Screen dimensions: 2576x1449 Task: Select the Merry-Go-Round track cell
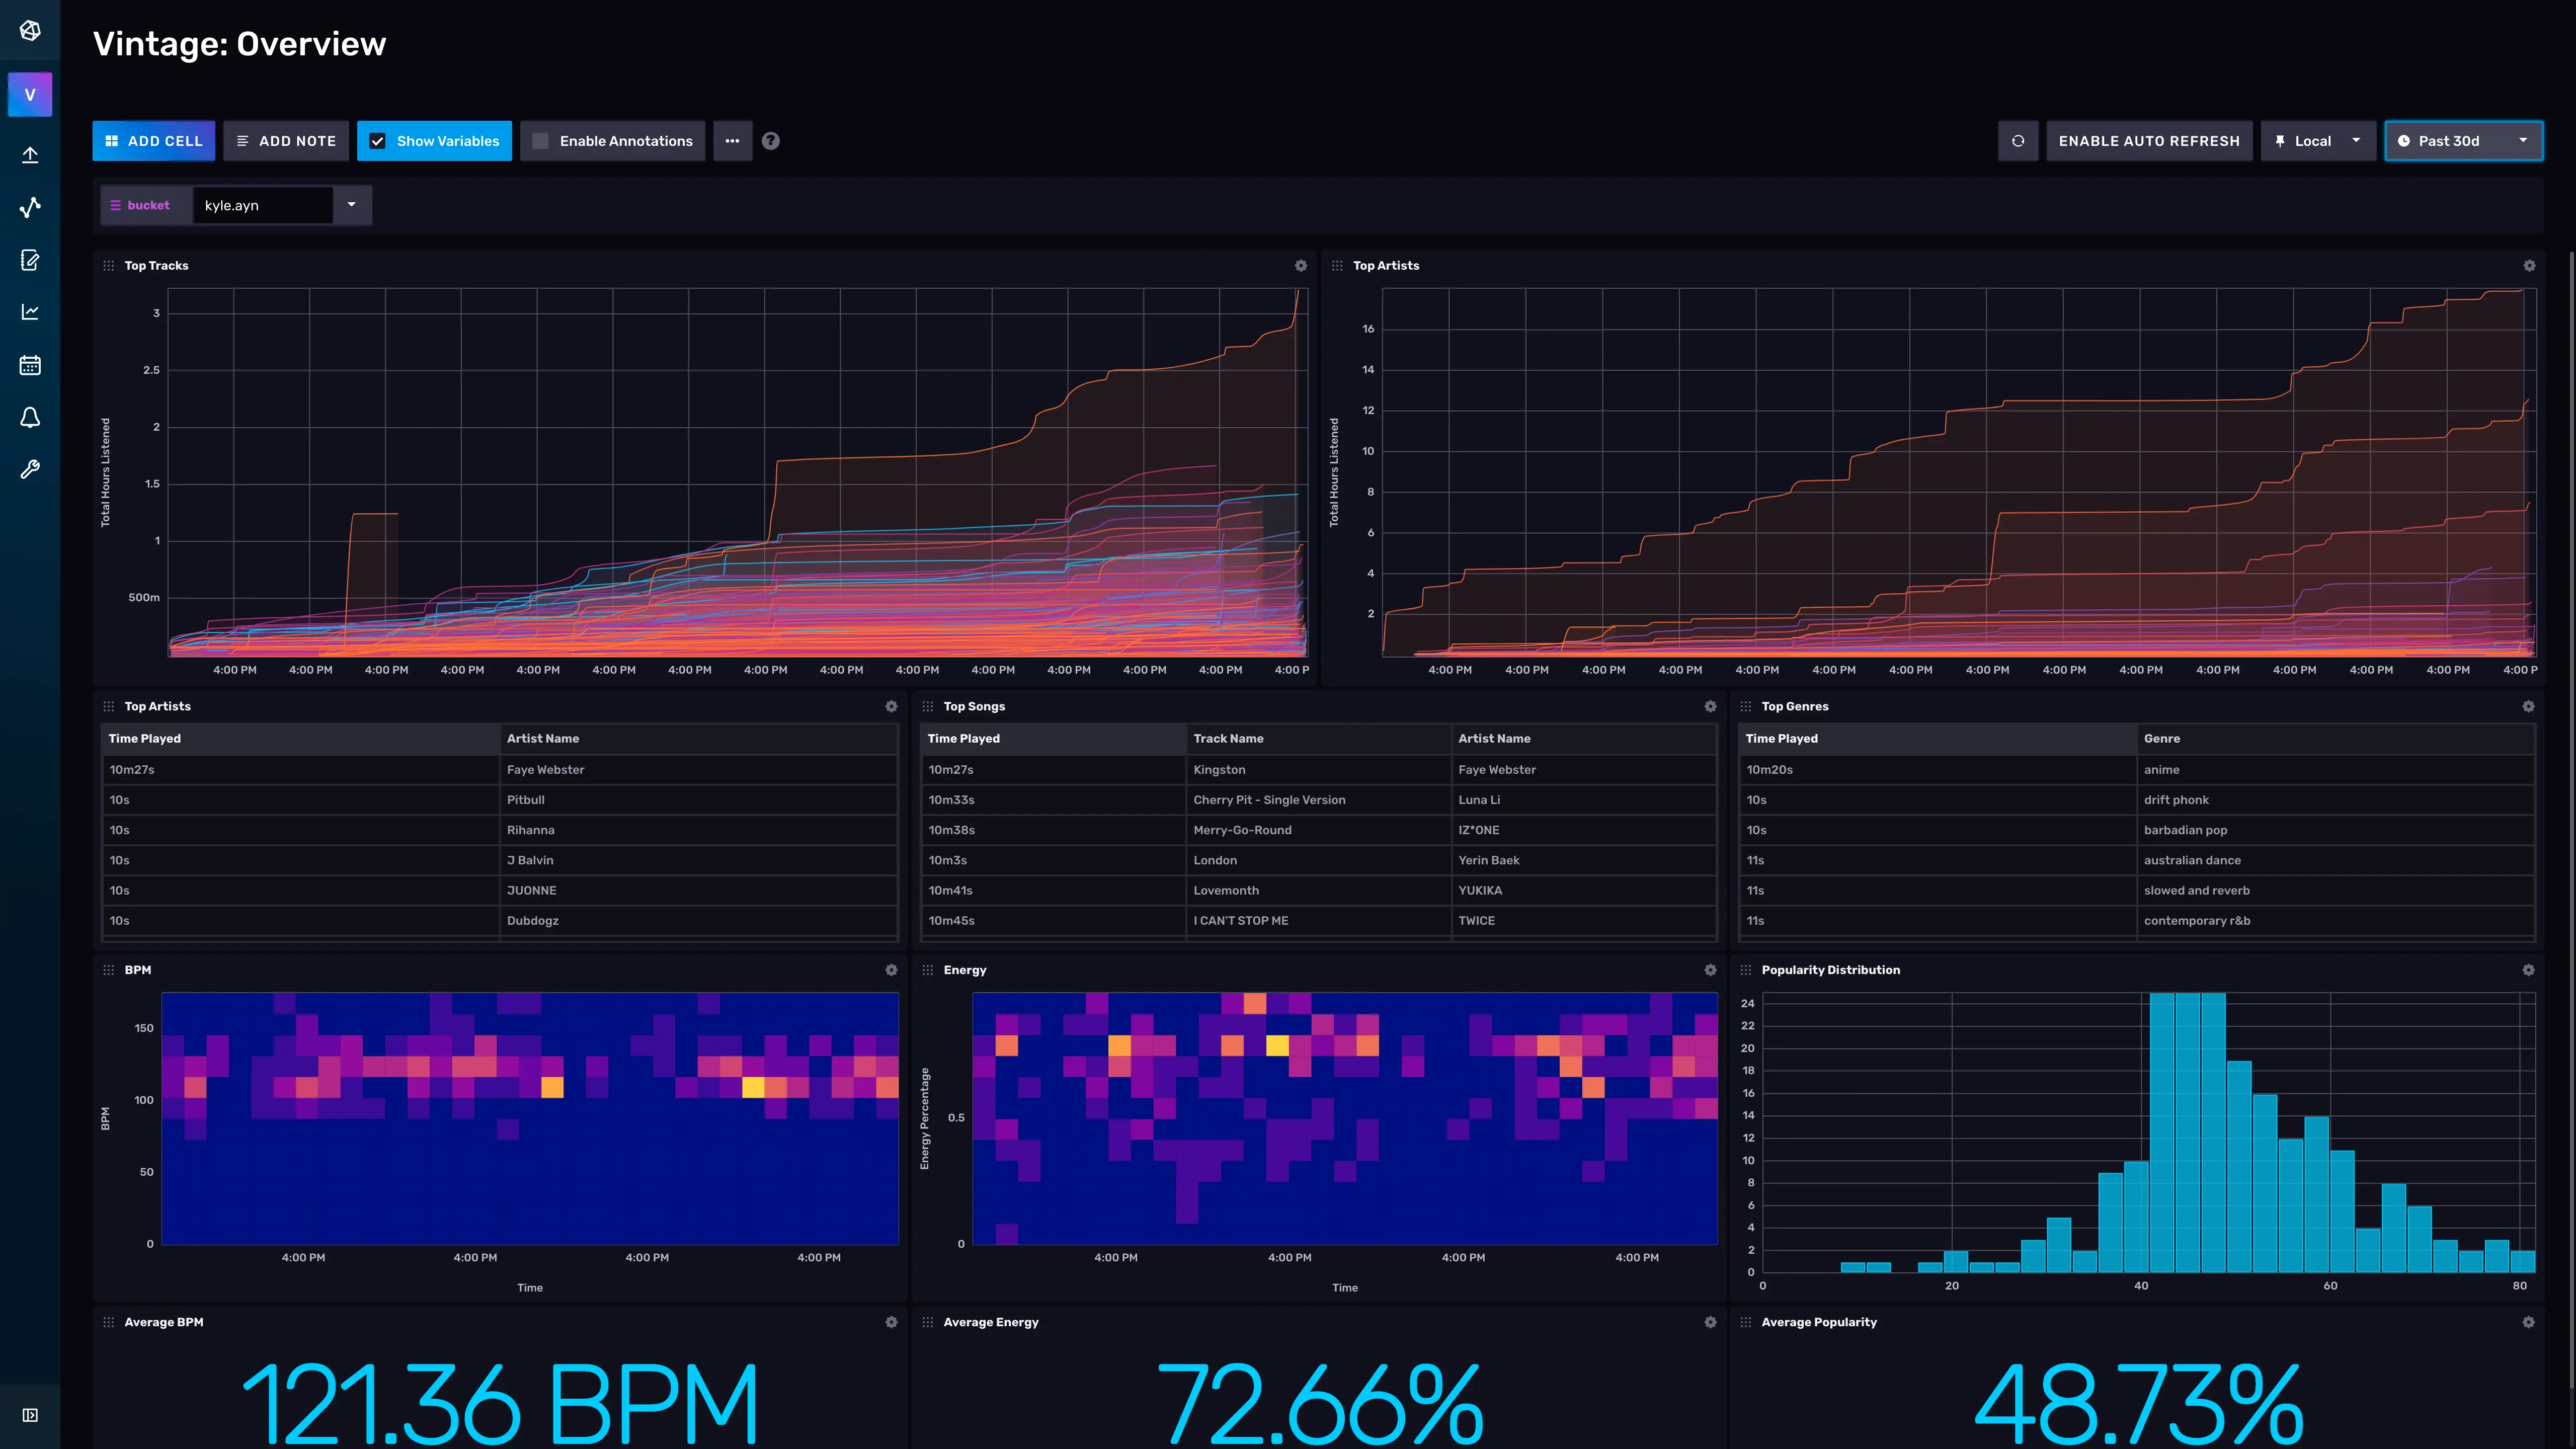(1318, 830)
